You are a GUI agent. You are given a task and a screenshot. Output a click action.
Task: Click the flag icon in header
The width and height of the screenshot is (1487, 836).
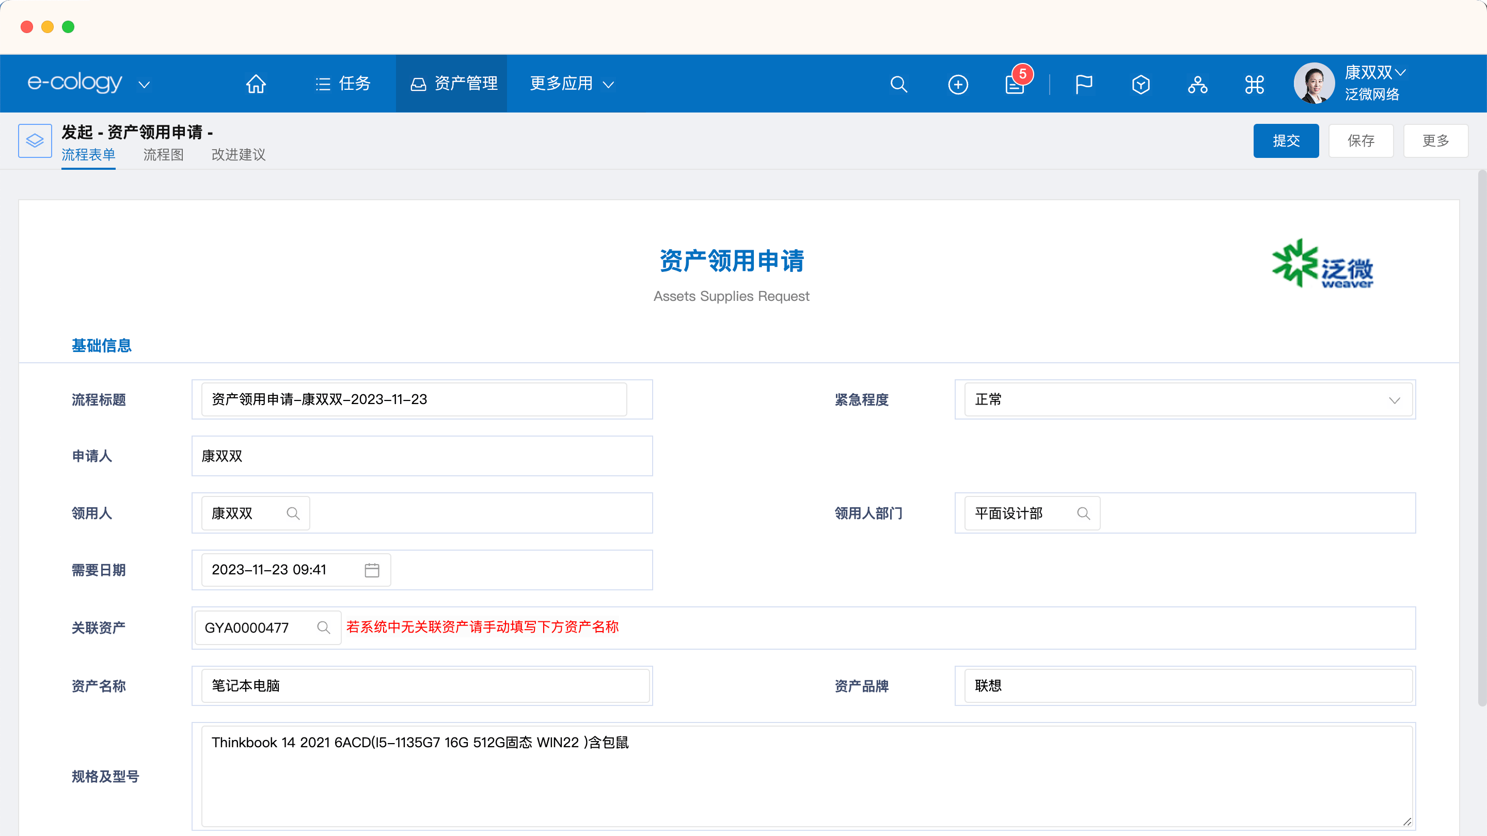click(x=1084, y=84)
